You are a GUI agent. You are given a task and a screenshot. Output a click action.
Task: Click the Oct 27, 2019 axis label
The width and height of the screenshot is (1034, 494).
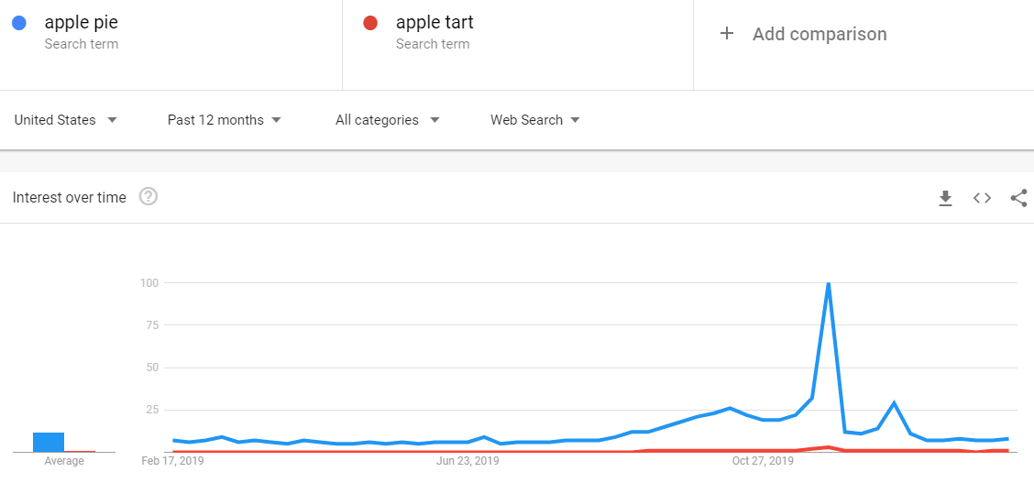point(763,461)
